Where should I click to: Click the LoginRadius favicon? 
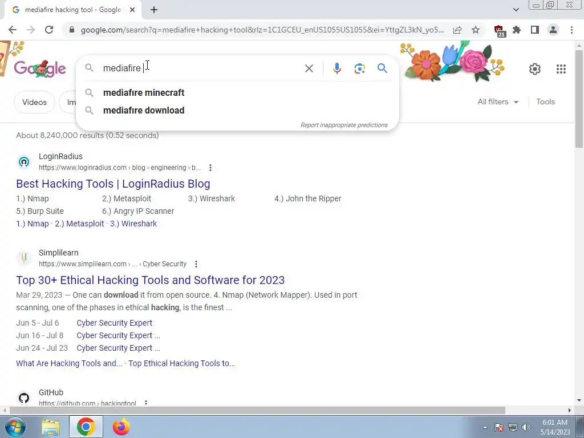click(24, 162)
